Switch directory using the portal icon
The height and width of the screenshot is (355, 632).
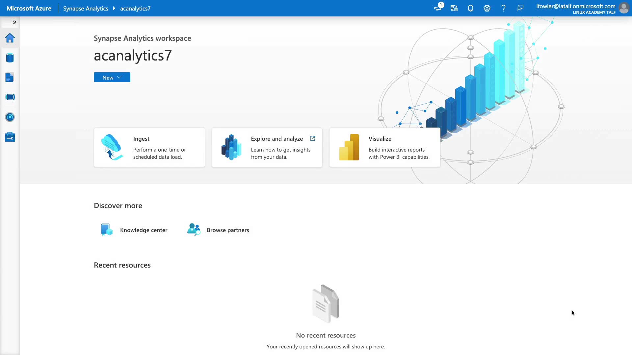[454, 8]
